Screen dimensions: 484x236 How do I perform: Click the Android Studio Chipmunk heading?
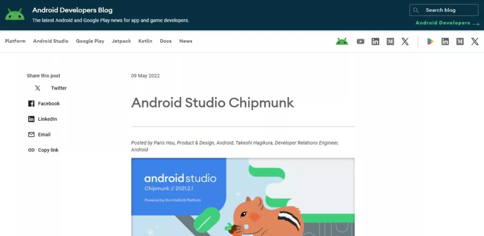213,103
